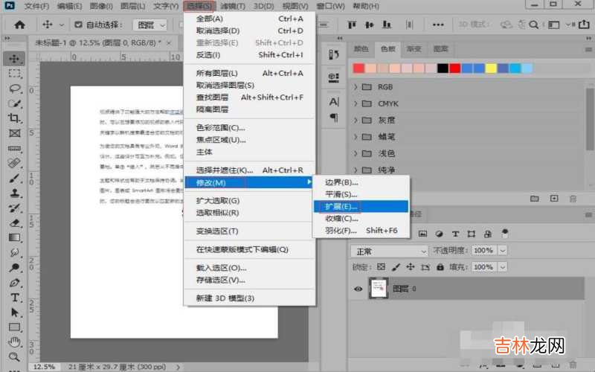Choose 收缩(C)... in the submenu
The height and width of the screenshot is (372, 595).
point(361,218)
